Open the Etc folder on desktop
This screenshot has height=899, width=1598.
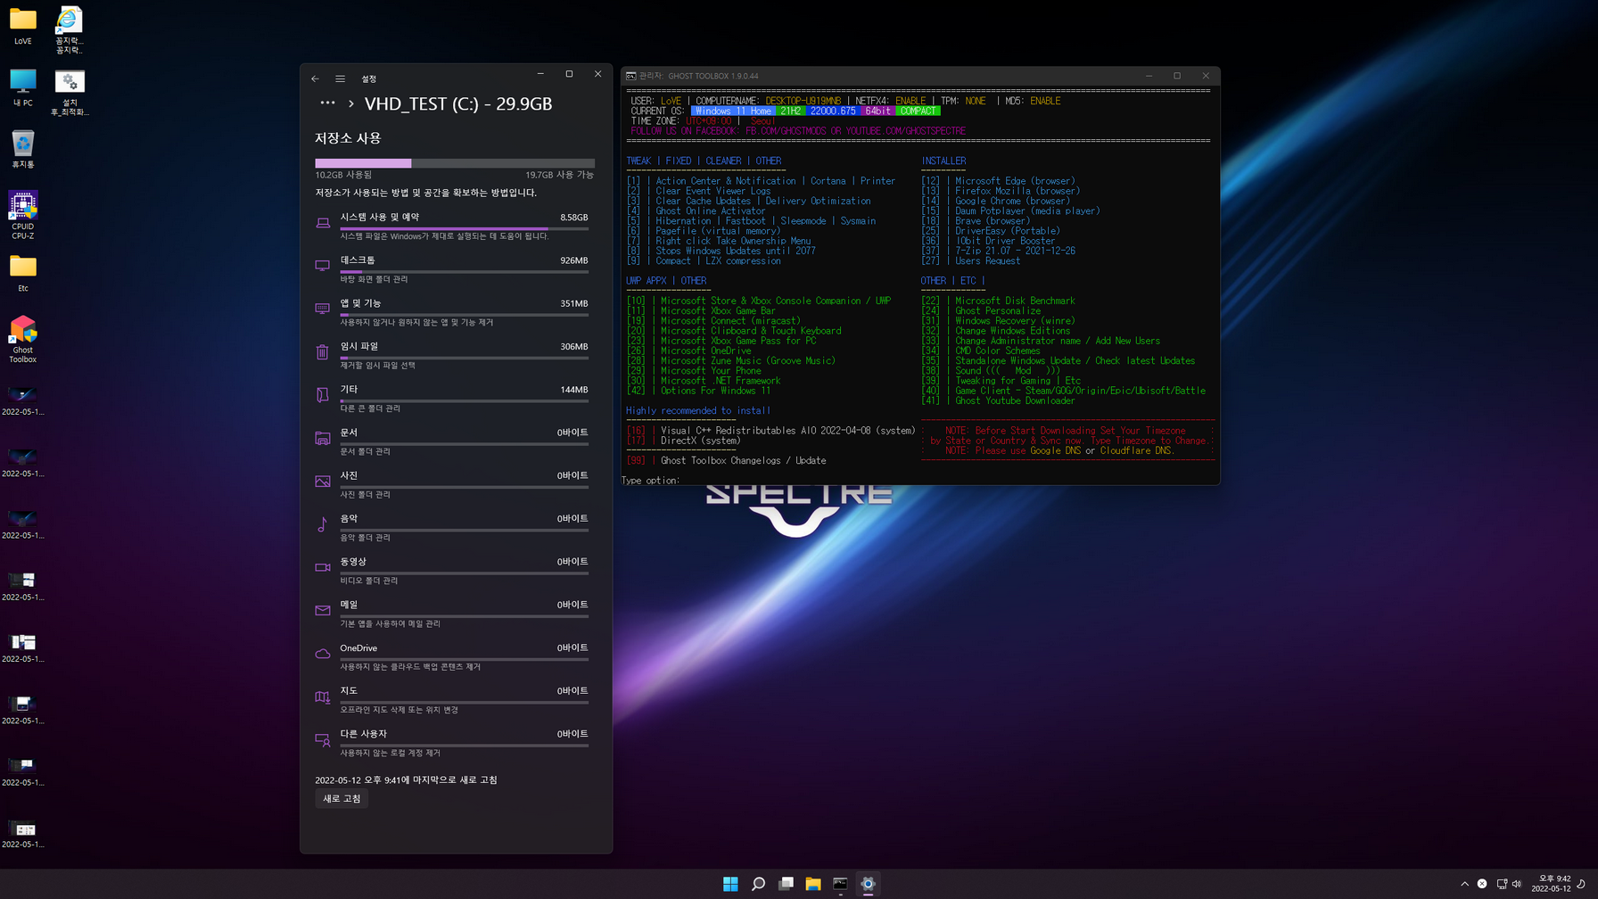[x=23, y=273]
